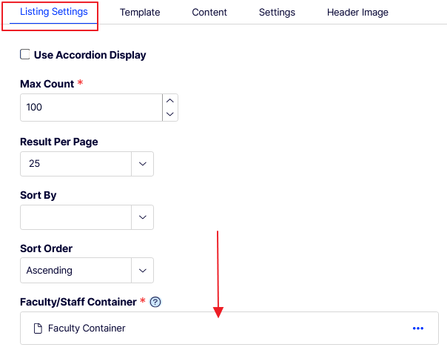The height and width of the screenshot is (353, 447).
Task: Go to the Settings tab
Action: tap(277, 13)
